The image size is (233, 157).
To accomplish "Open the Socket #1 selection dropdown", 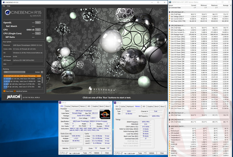I will pyautogui.click(x=76, y=148).
